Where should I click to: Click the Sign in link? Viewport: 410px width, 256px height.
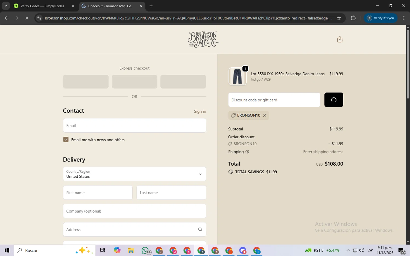pos(200,111)
